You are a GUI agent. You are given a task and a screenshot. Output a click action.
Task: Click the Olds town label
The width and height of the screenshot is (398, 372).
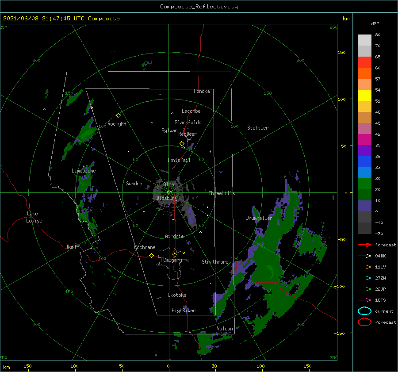pos(168,184)
